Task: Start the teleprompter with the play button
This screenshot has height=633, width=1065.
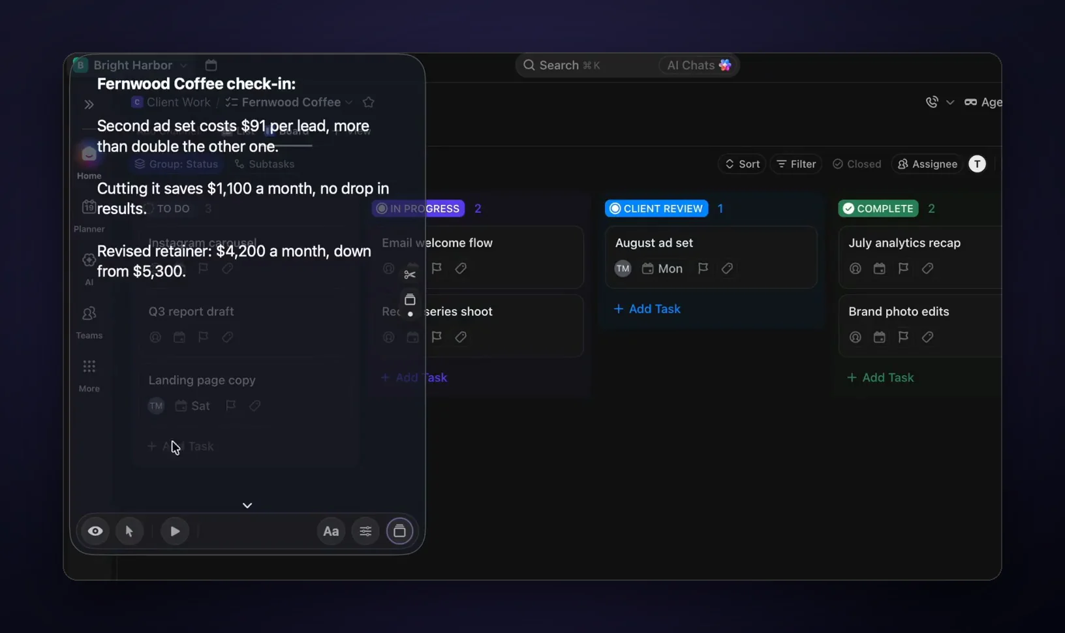Action: click(174, 531)
